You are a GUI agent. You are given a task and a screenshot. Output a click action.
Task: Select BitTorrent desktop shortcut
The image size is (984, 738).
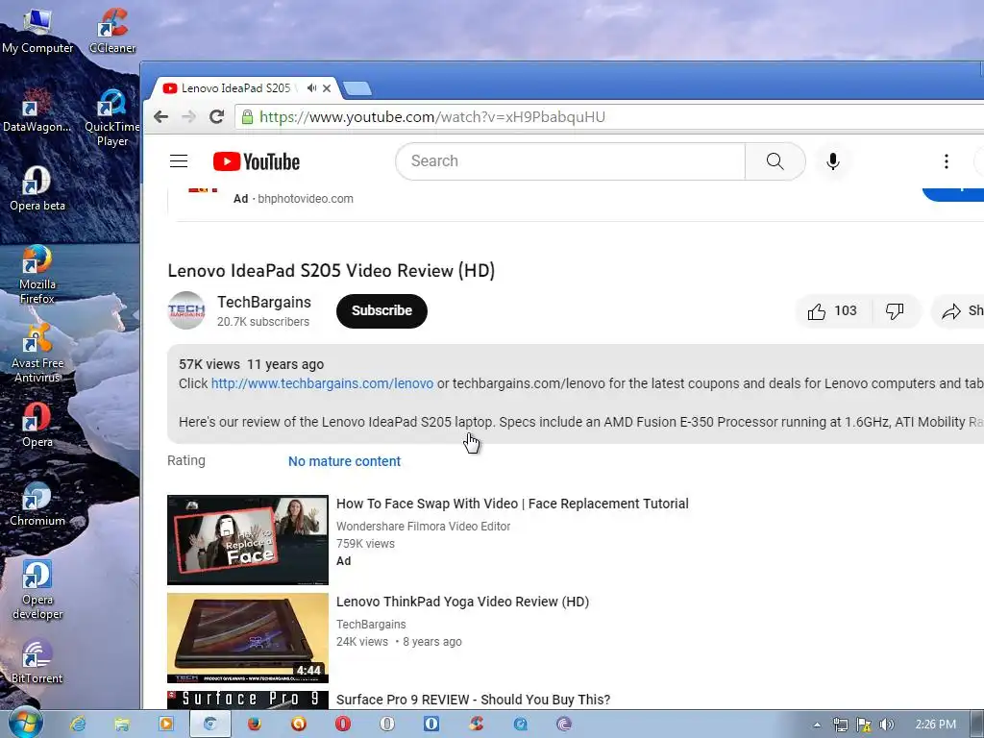pyautogui.click(x=37, y=661)
